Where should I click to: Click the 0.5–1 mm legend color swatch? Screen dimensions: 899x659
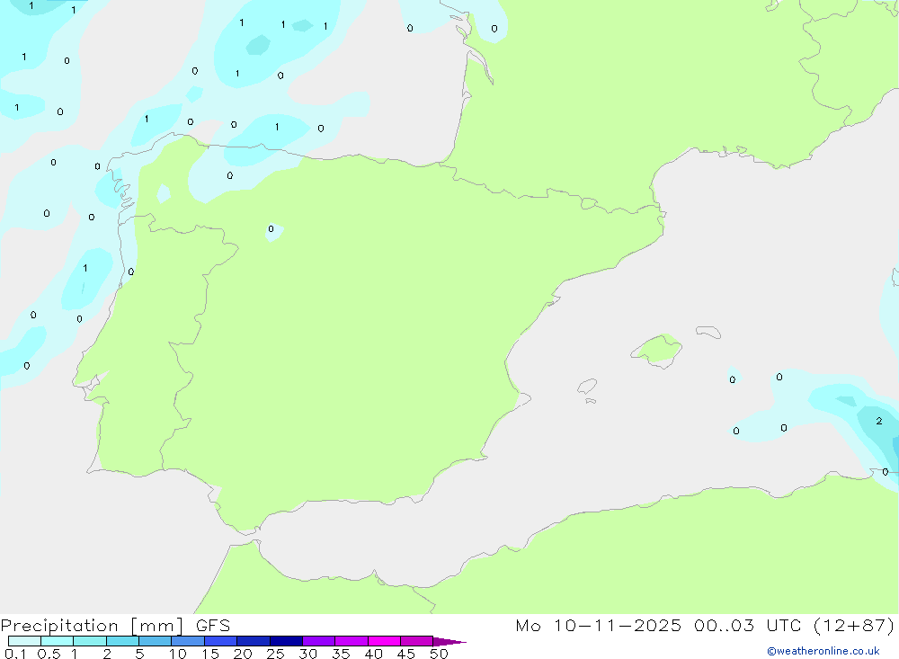point(57,641)
